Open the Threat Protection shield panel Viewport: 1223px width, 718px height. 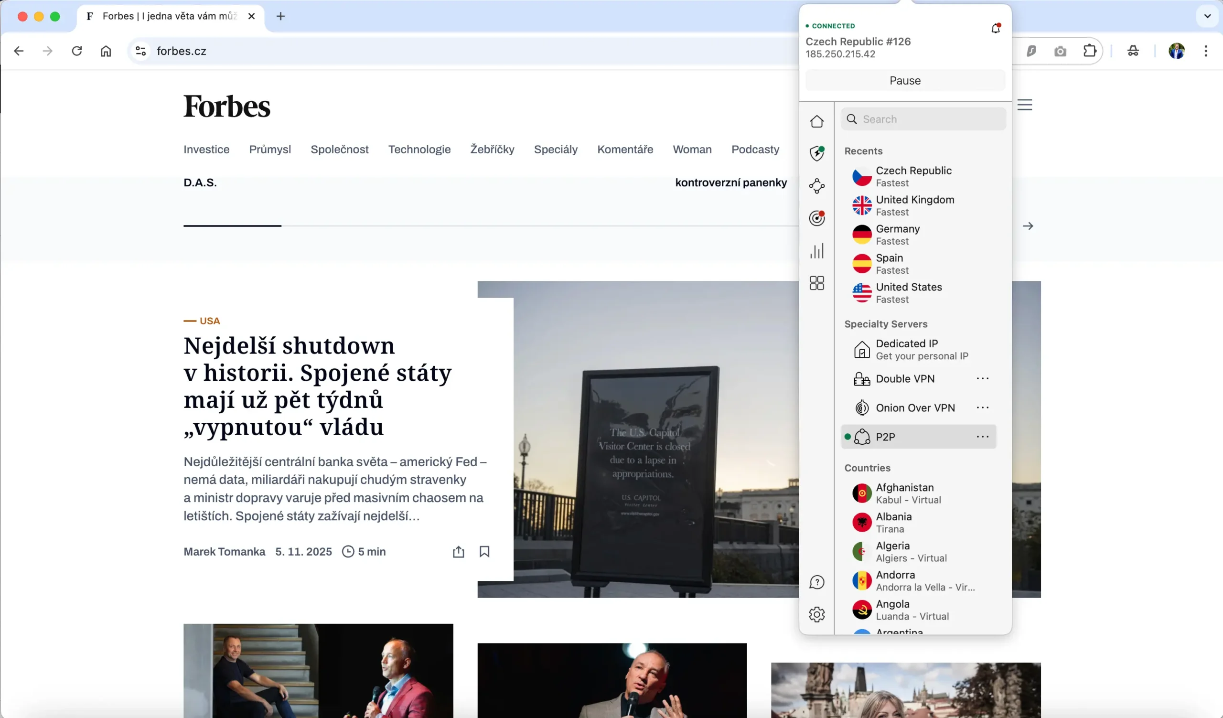click(x=817, y=153)
